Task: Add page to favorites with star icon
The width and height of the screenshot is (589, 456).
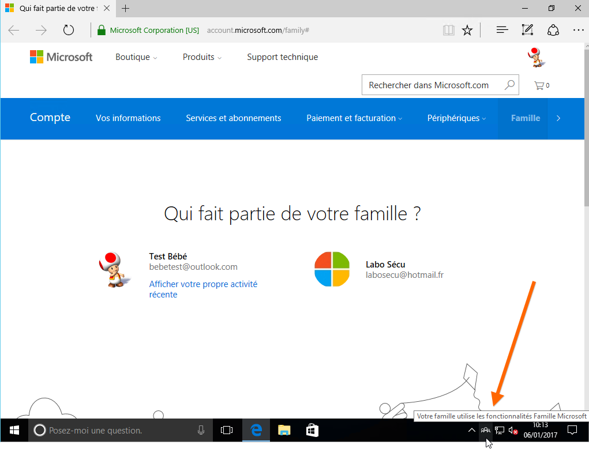Action: tap(467, 30)
